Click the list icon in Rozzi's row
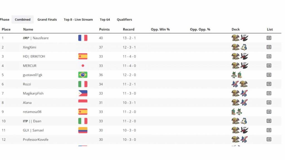The width and height of the screenshot is (285, 160). point(269,84)
